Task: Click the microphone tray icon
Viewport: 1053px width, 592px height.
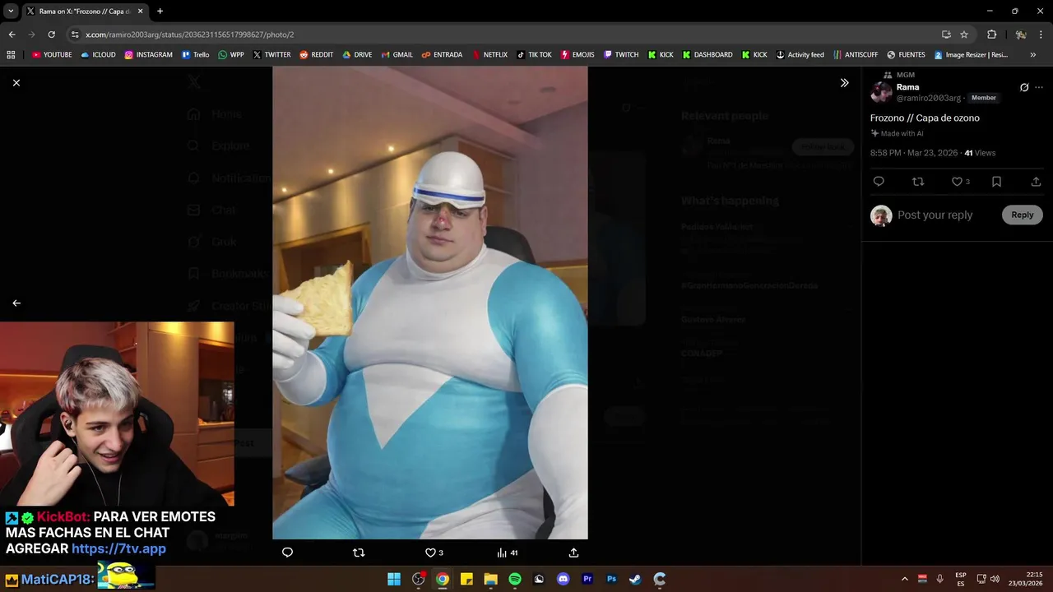Action: 940,579
